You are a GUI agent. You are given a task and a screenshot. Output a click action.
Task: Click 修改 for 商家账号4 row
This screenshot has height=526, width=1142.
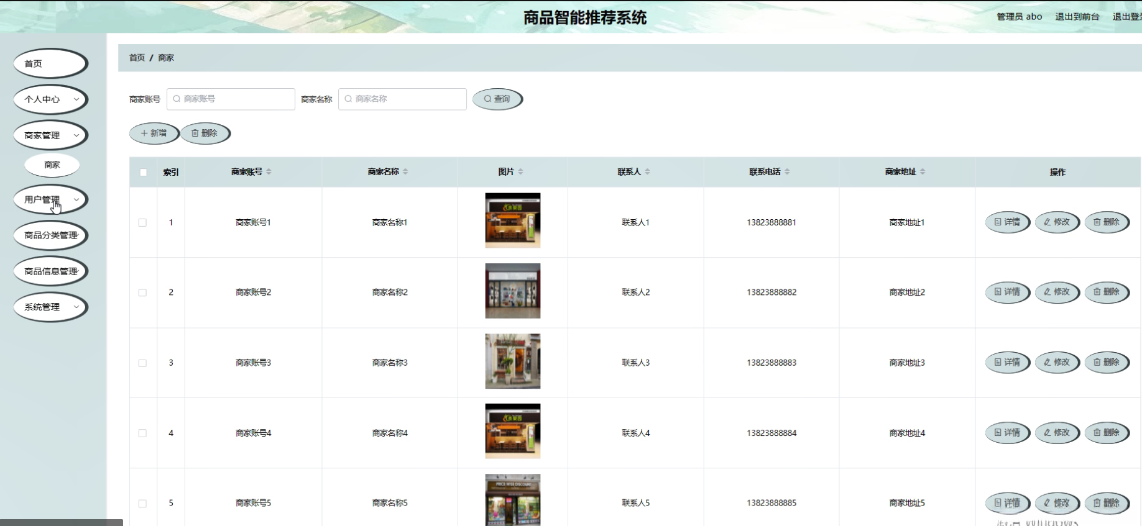click(x=1057, y=433)
